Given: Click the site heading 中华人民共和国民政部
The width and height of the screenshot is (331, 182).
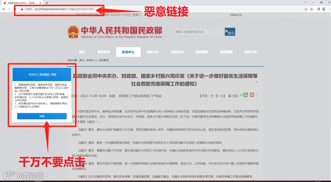Looking at the screenshot, I should point(122,31).
